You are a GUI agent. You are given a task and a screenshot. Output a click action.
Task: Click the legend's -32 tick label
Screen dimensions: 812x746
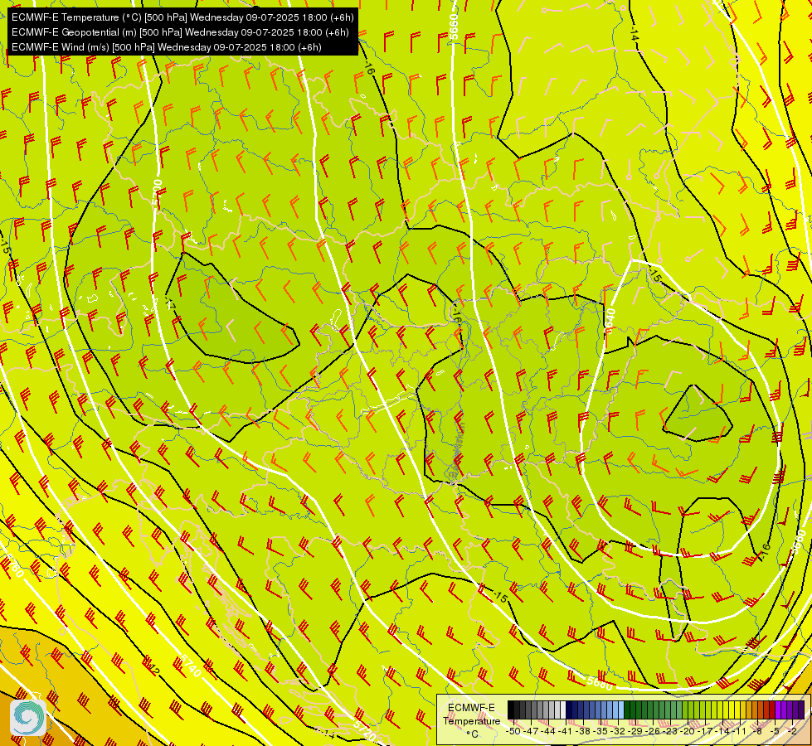coord(618,731)
